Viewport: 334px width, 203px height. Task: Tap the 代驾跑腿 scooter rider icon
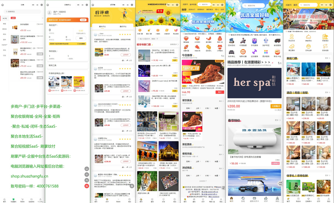[243, 41]
